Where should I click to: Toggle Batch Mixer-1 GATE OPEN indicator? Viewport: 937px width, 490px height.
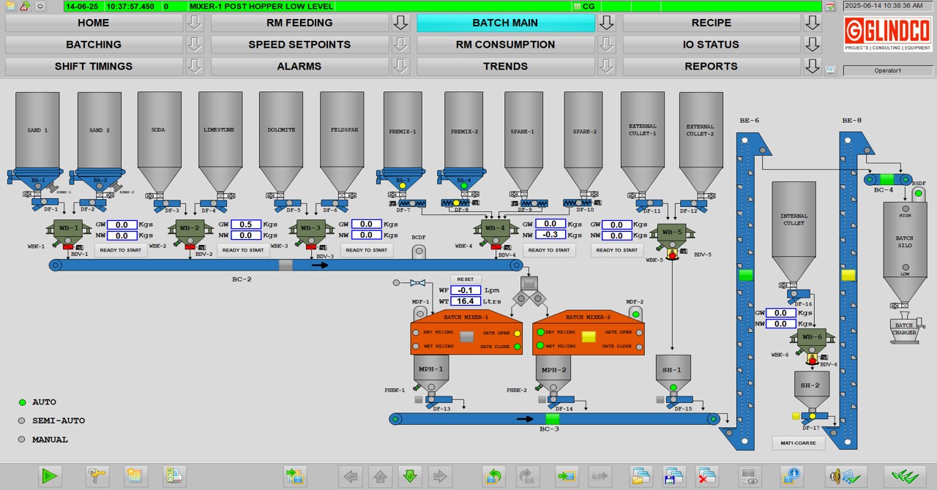coord(518,333)
